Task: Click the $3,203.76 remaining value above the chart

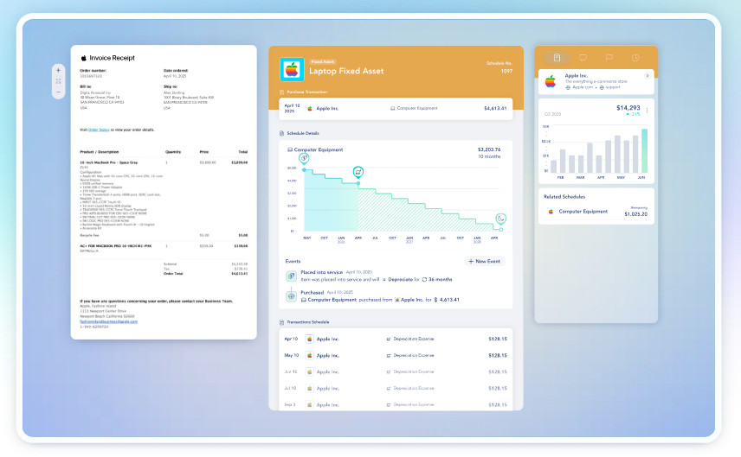Action: point(488,149)
